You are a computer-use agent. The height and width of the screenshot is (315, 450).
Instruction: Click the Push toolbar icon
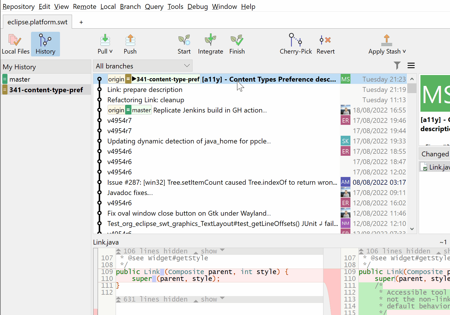tap(130, 40)
